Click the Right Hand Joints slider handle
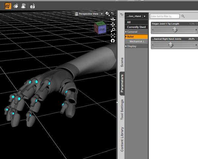198x159 pixels. (x=171, y=45)
